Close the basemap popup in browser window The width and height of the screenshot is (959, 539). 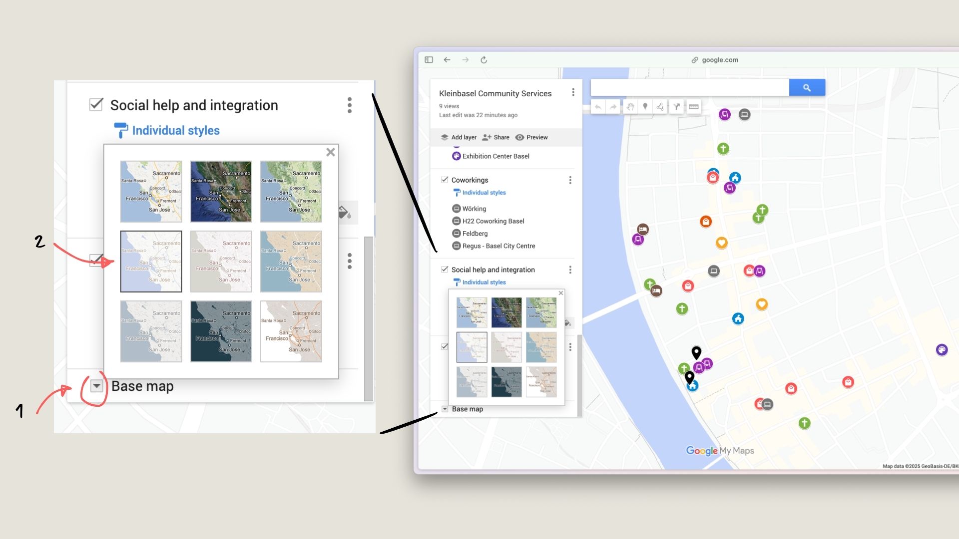click(561, 293)
